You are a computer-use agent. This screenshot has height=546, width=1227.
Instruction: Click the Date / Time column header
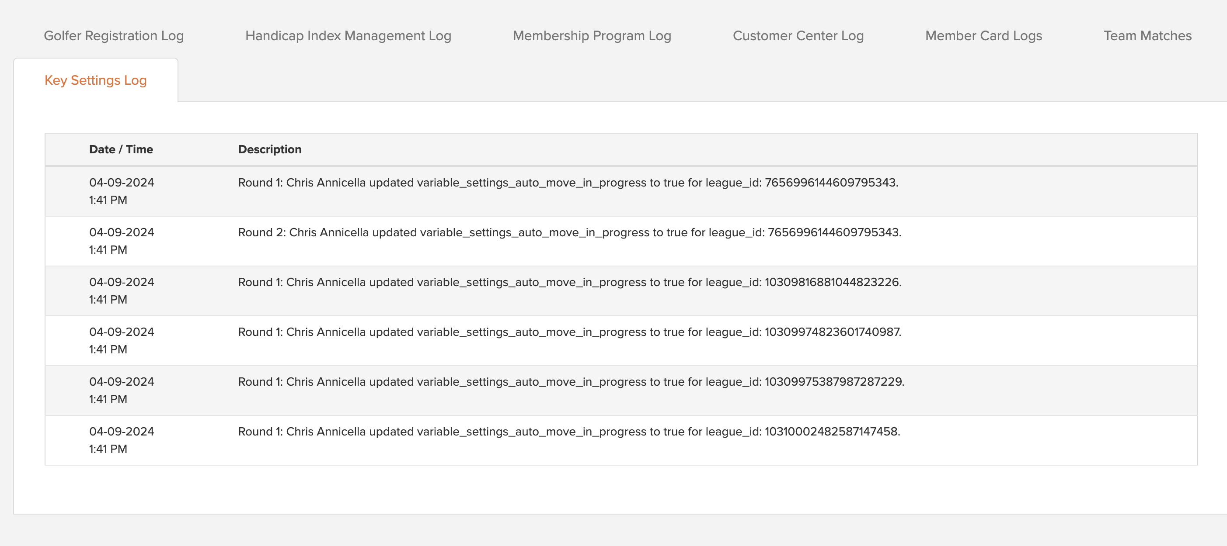point(121,149)
